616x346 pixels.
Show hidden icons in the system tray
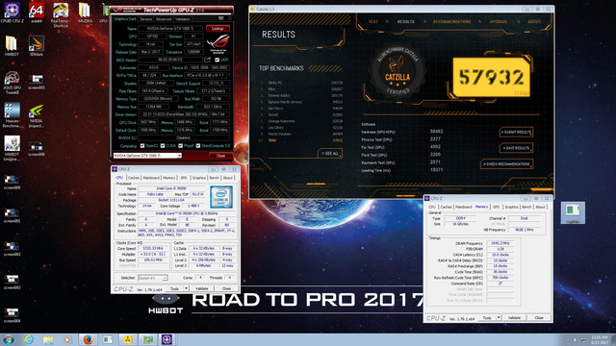pyautogui.click(x=567, y=339)
